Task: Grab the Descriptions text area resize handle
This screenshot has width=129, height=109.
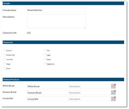Action: 85,28
